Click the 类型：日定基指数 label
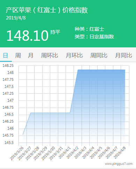This screenshot has height=169, width=136. (94, 37)
